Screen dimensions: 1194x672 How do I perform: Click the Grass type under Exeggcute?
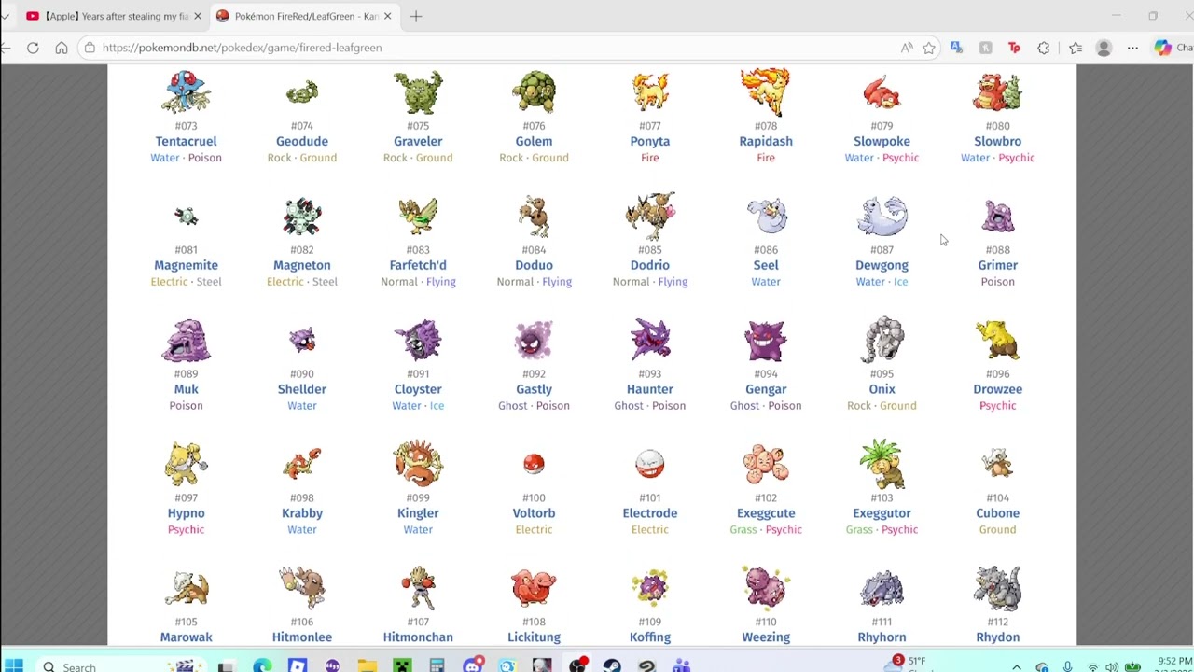[x=743, y=530]
